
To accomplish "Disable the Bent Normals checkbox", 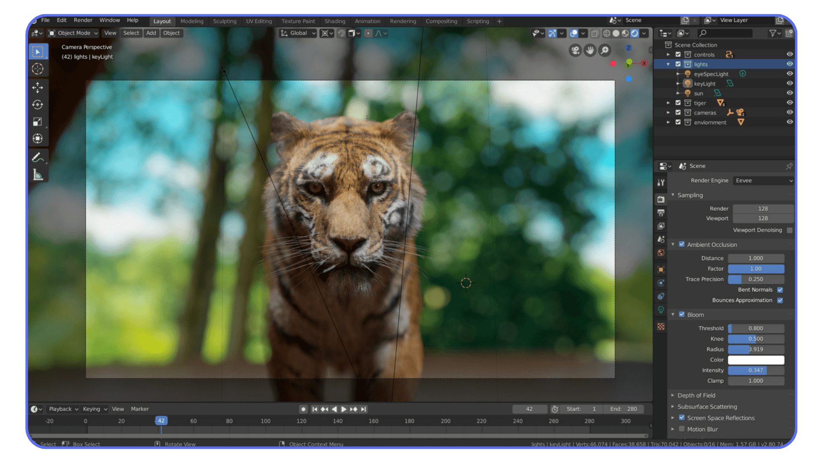I will [x=780, y=289].
